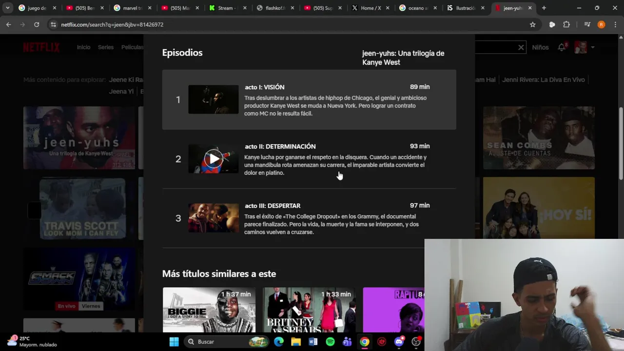The width and height of the screenshot is (624, 351).
Task: Open the Biggie: I Got a Story to Tell card
Action: point(209,310)
